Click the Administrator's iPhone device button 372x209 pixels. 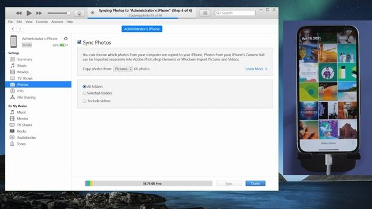(142, 29)
